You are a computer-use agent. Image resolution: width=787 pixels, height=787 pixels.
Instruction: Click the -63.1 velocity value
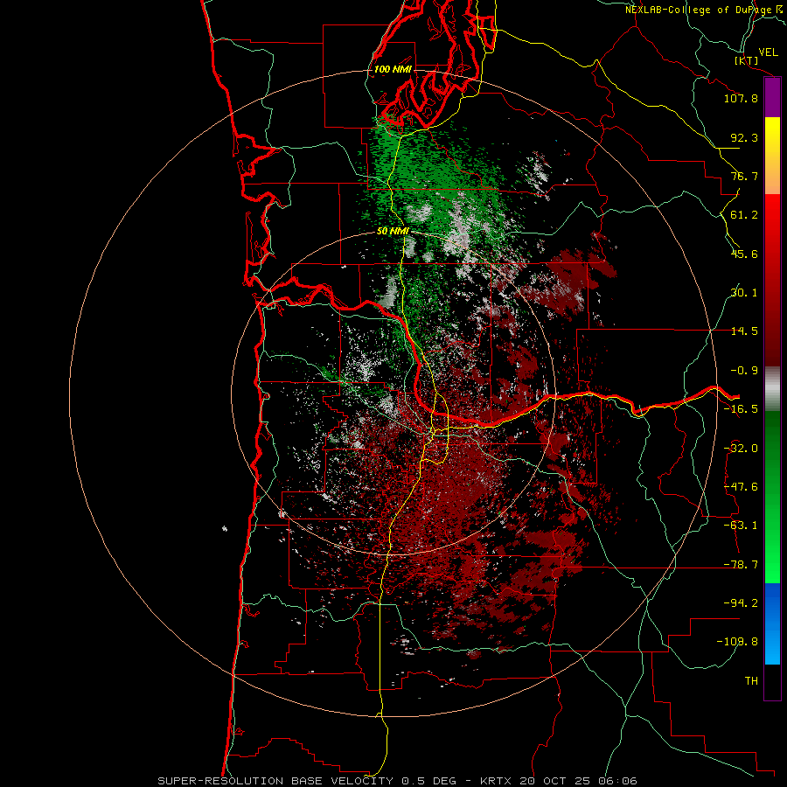741,526
